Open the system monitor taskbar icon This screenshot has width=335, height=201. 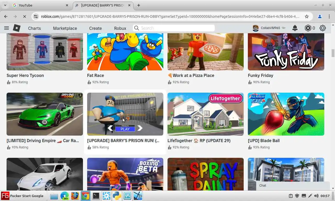(127, 196)
